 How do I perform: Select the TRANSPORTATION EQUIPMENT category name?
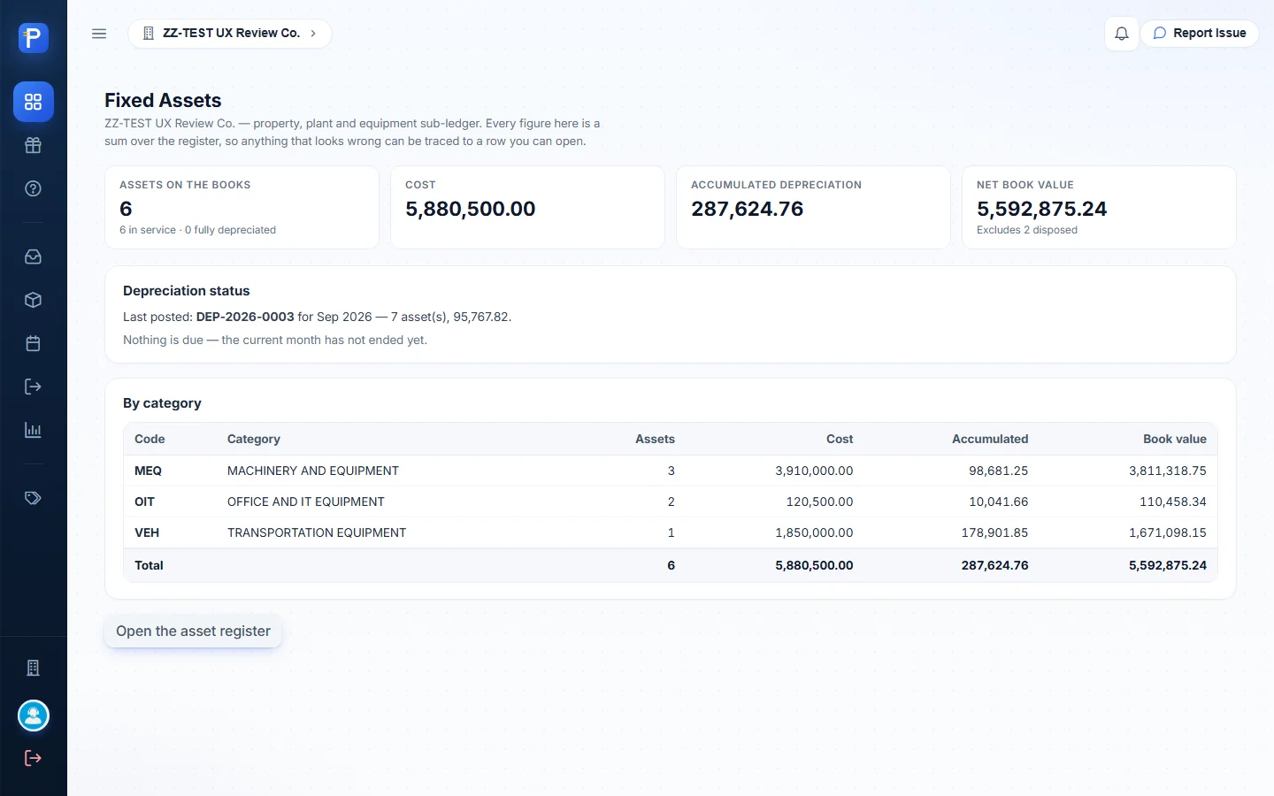317,532
